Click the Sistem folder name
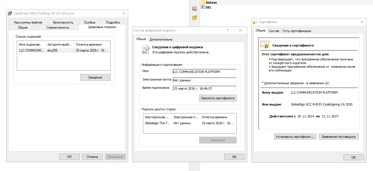 [x=211, y=2]
